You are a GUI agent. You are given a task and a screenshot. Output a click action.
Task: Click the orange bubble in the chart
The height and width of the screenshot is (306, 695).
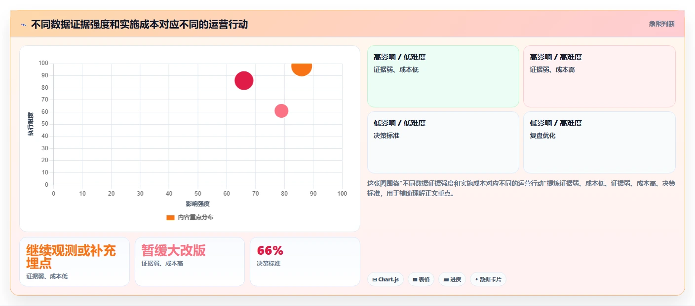[x=301, y=68]
